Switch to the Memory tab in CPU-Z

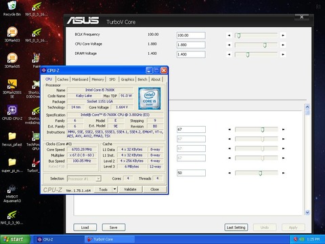click(97, 79)
